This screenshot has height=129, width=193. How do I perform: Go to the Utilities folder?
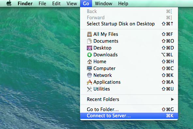(129, 89)
